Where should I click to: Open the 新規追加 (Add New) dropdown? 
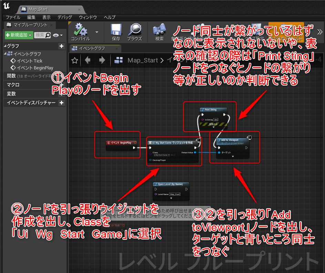[19, 35]
